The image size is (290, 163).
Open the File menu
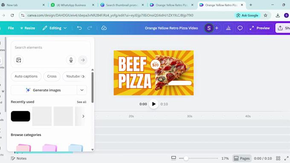11,28
